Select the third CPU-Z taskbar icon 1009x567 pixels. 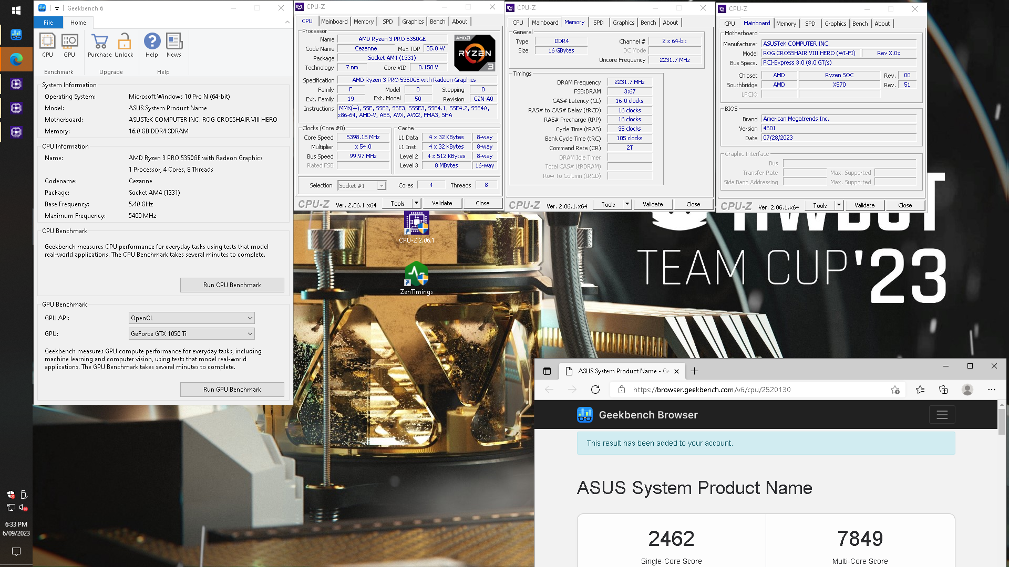(16, 132)
